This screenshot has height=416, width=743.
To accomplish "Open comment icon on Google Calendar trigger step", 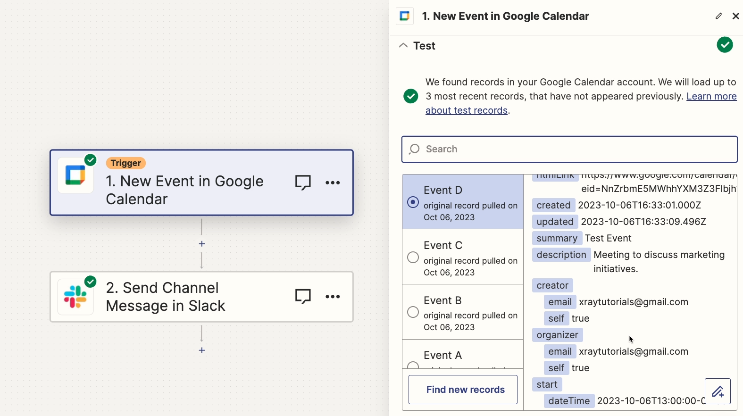I will click(x=303, y=183).
